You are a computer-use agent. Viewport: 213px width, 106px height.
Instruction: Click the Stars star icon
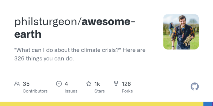click(x=89, y=84)
